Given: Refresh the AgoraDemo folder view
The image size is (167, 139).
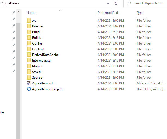Looking at the screenshot, I should (x=116, y=4).
